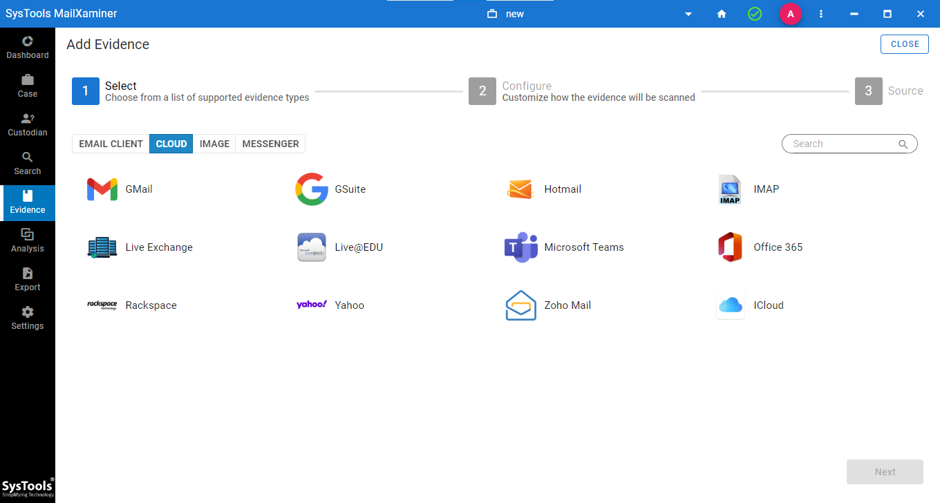Choose the Rackspace logo icon

pos(102,305)
